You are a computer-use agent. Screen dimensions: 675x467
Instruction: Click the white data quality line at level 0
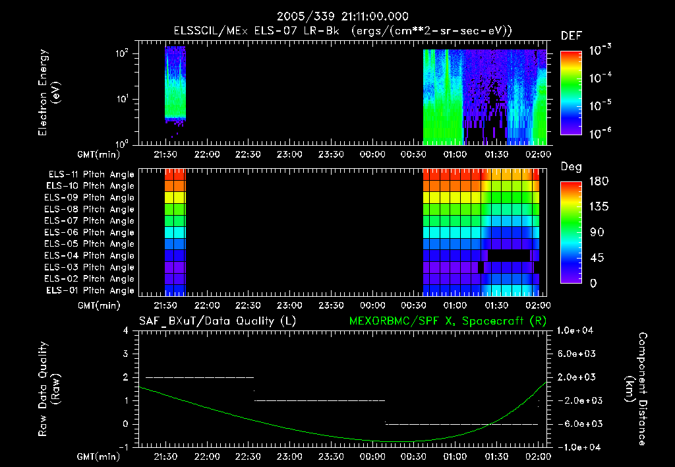coord(462,424)
